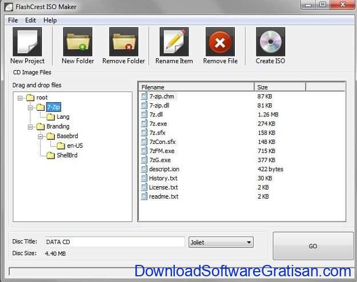This screenshot has width=357, height=282.
Task: Collapse the 7-Zip folder node
Action: [30, 108]
